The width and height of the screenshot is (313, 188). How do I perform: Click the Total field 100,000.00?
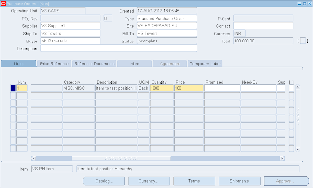[x=263, y=41]
